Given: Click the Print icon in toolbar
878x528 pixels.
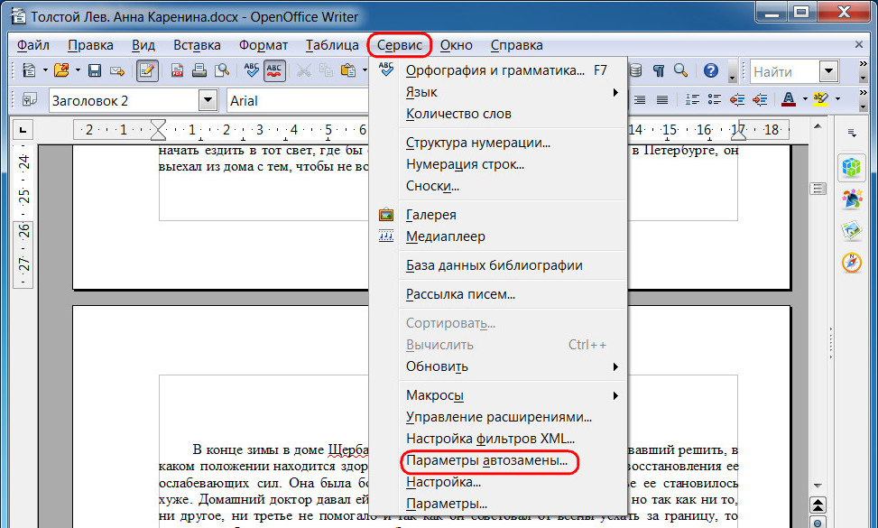Looking at the screenshot, I should (x=199, y=71).
